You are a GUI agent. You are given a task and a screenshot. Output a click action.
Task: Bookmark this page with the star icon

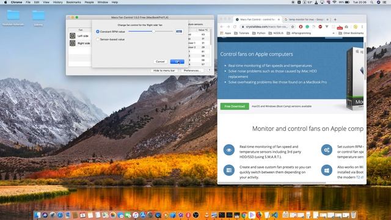pyautogui.click(x=293, y=27)
